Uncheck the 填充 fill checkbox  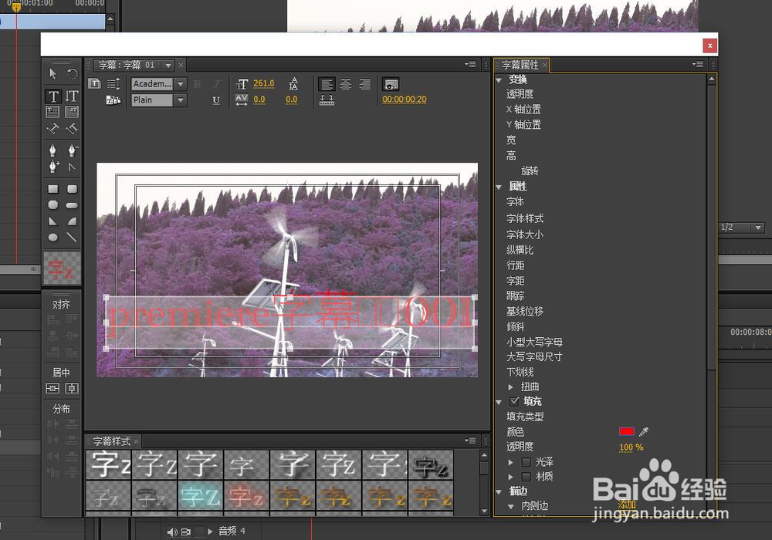click(x=514, y=401)
